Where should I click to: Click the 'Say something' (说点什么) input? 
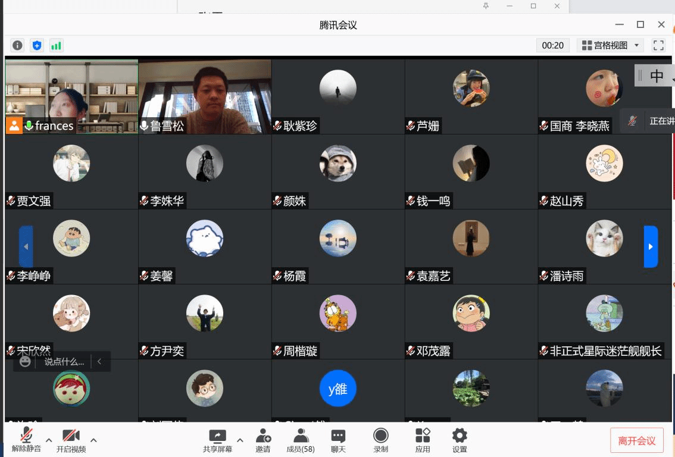click(64, 361)
